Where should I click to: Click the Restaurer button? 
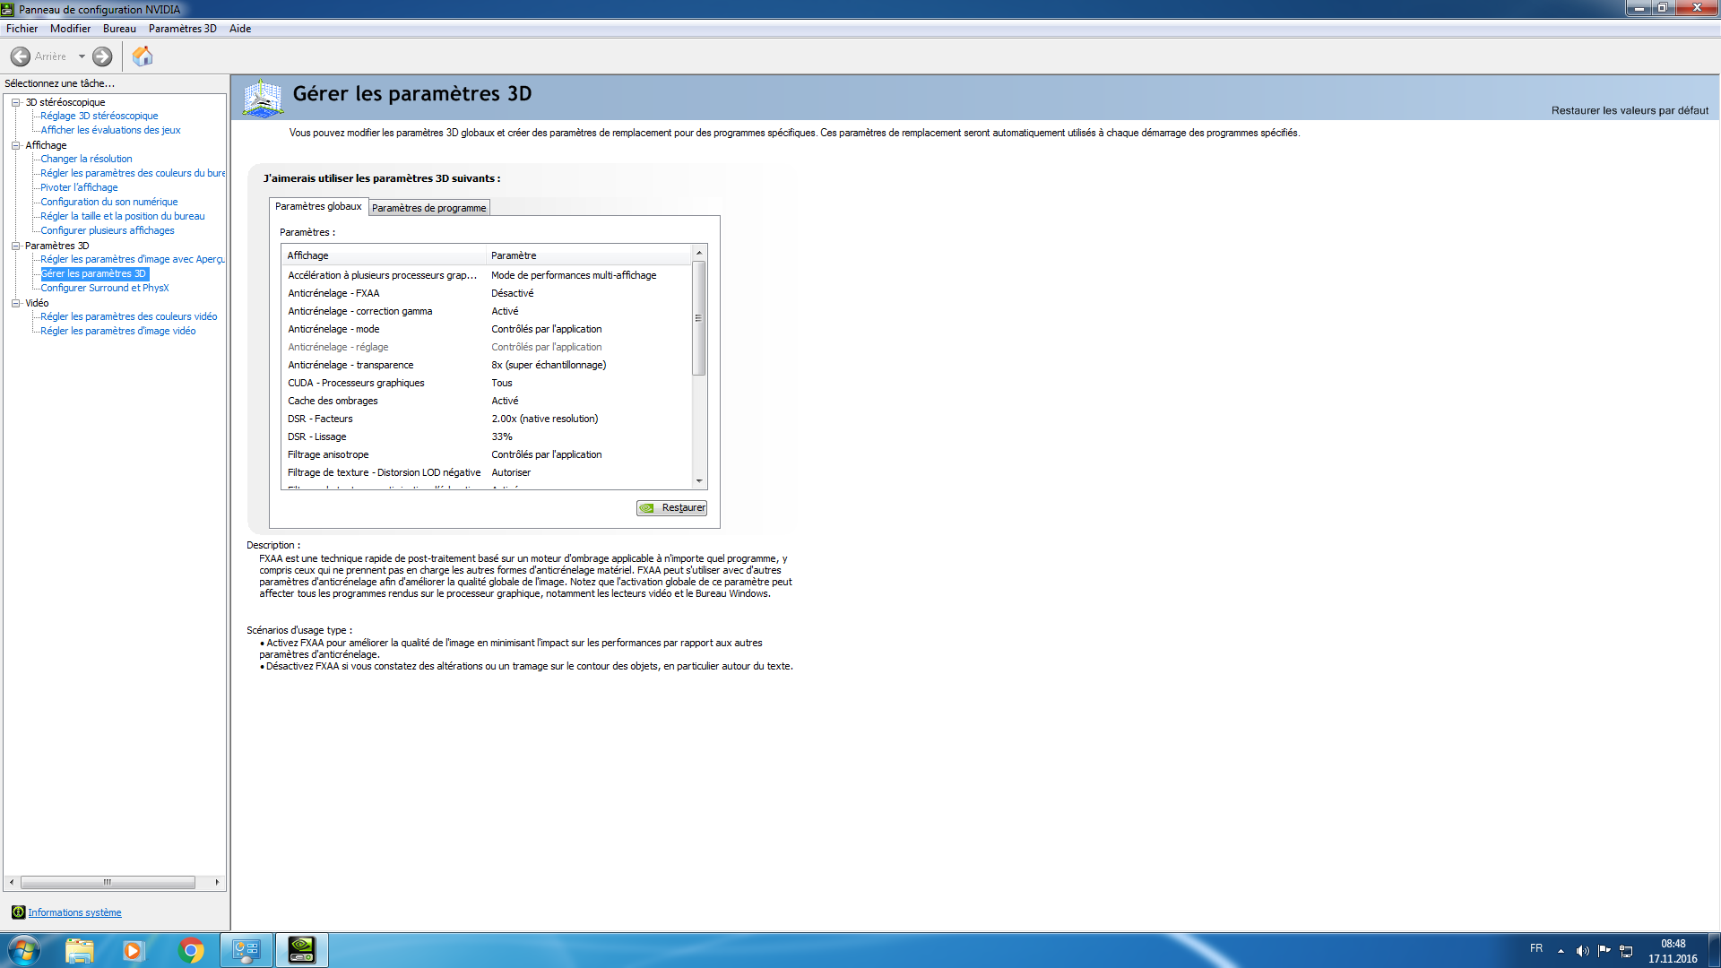[672, 507]
